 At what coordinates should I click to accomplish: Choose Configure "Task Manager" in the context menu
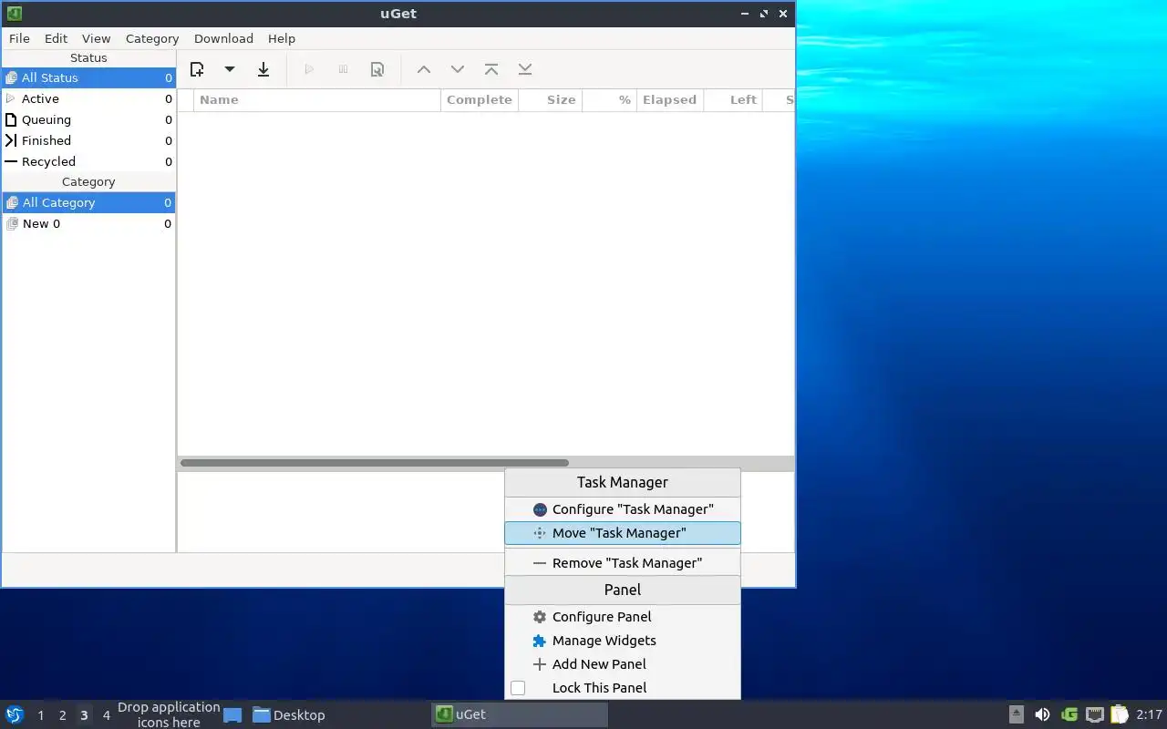tap(623, 509)
